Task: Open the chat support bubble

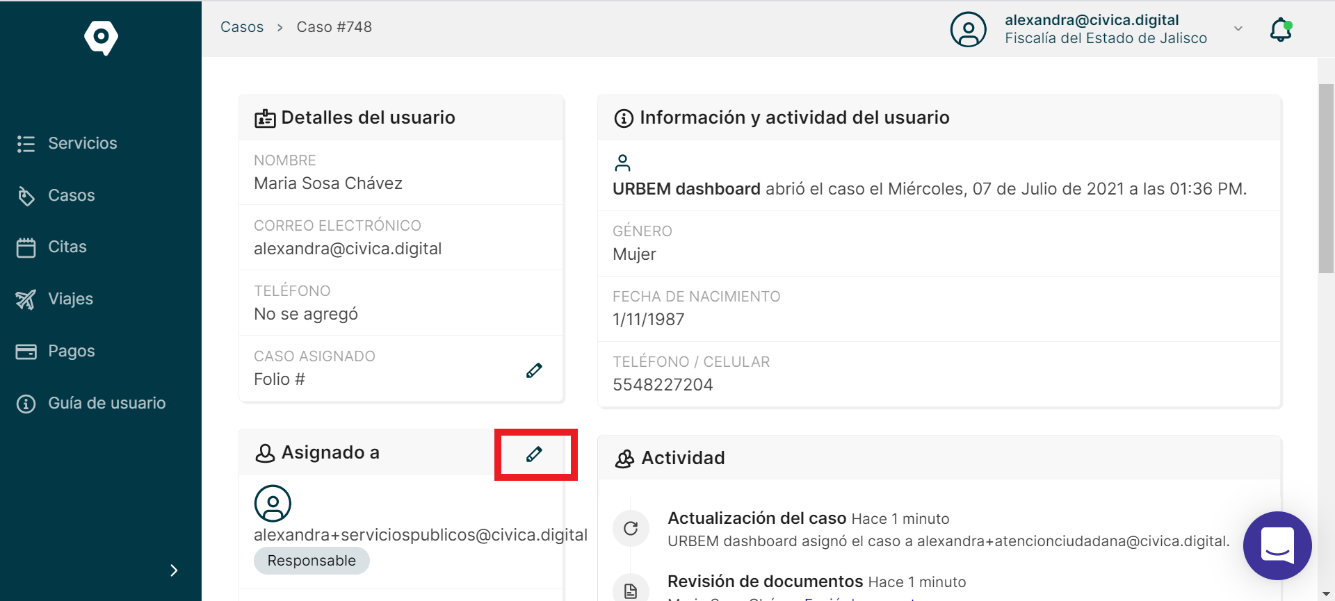Action: click(x=1277, y=545)
